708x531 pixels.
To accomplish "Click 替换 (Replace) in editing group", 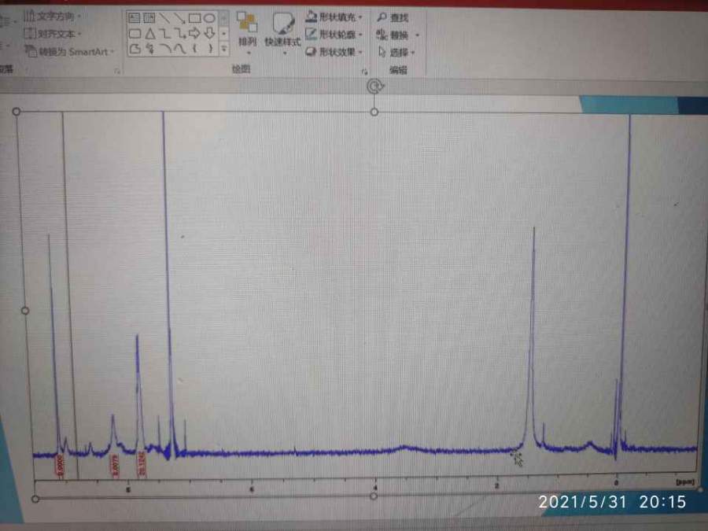I will pyautogui.click(x=397, y=35).
